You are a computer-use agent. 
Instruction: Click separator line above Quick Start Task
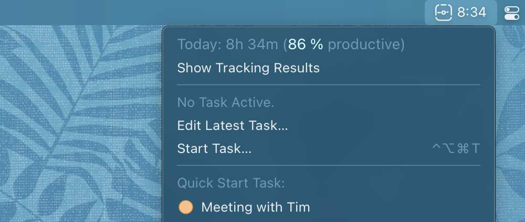tap(329, 165)
